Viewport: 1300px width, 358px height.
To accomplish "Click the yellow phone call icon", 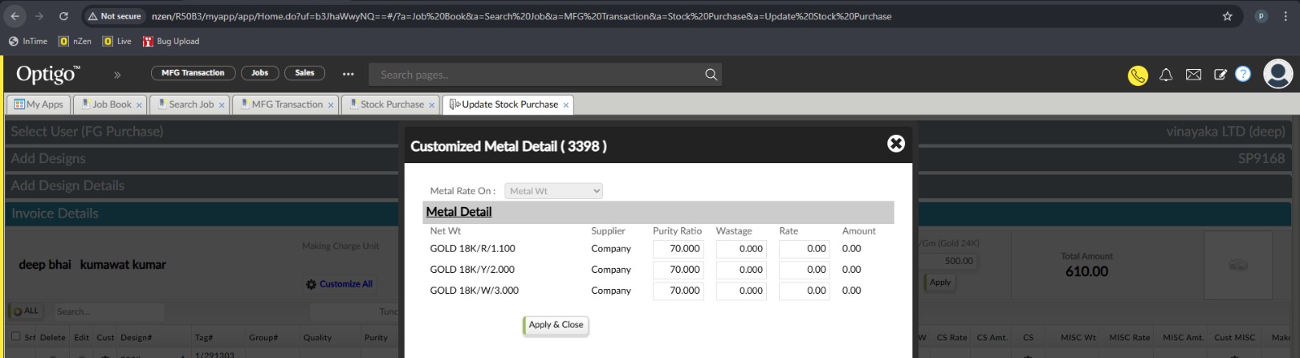I will tap(1137, 75).
